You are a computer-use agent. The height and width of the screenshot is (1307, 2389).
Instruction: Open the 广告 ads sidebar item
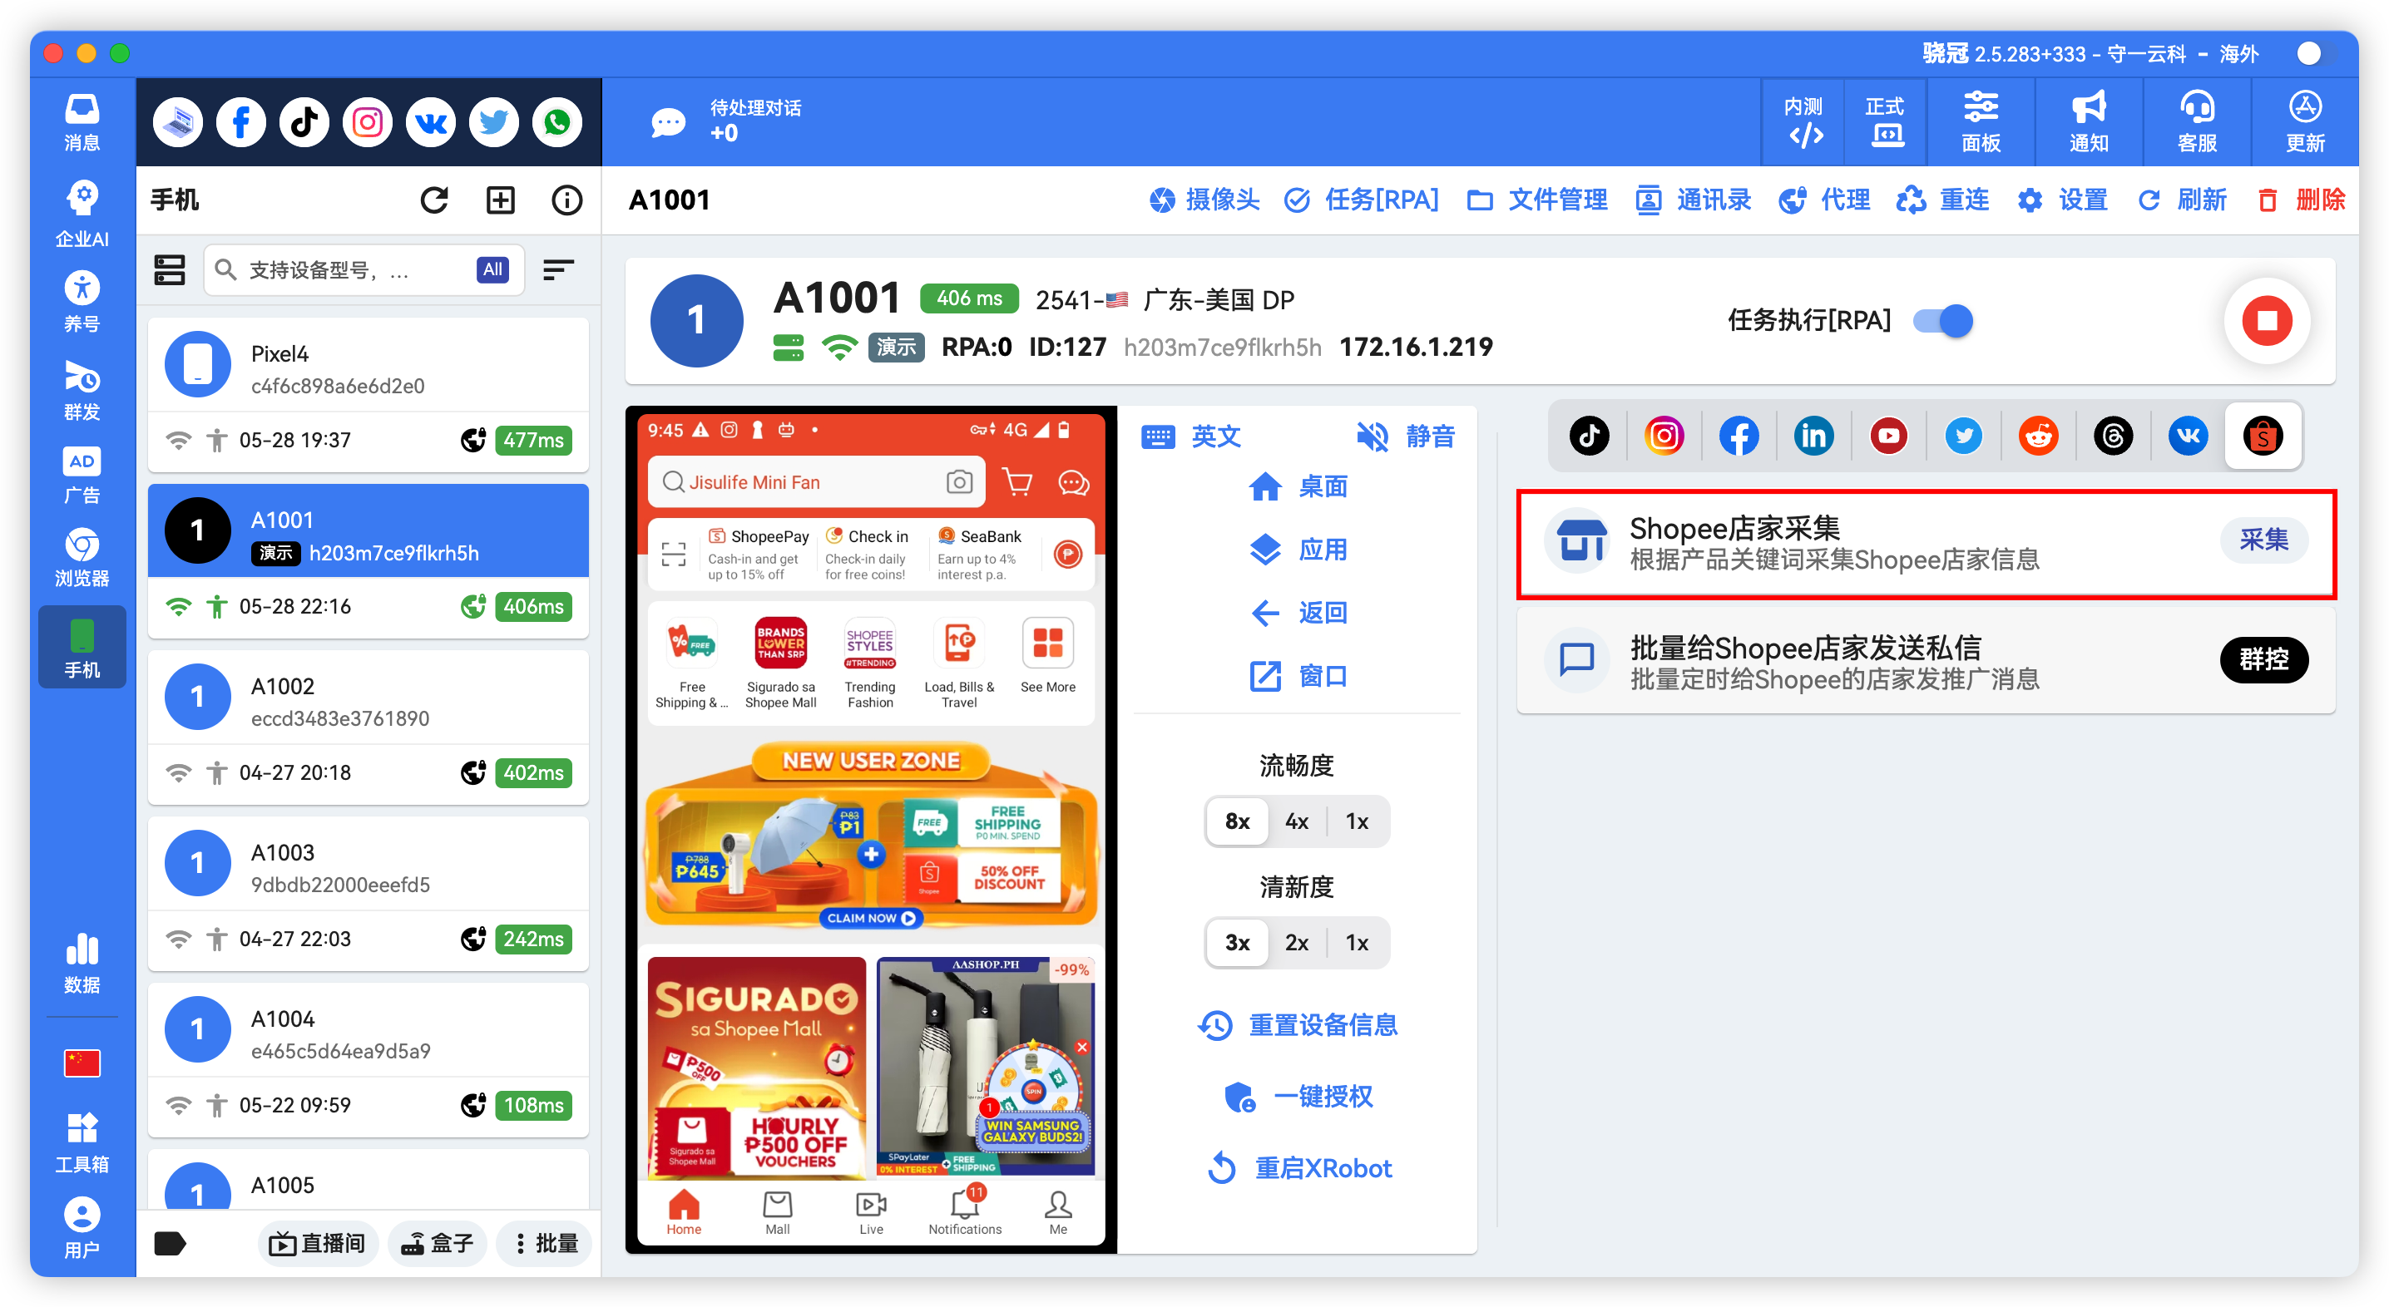[x=82, y=475]
